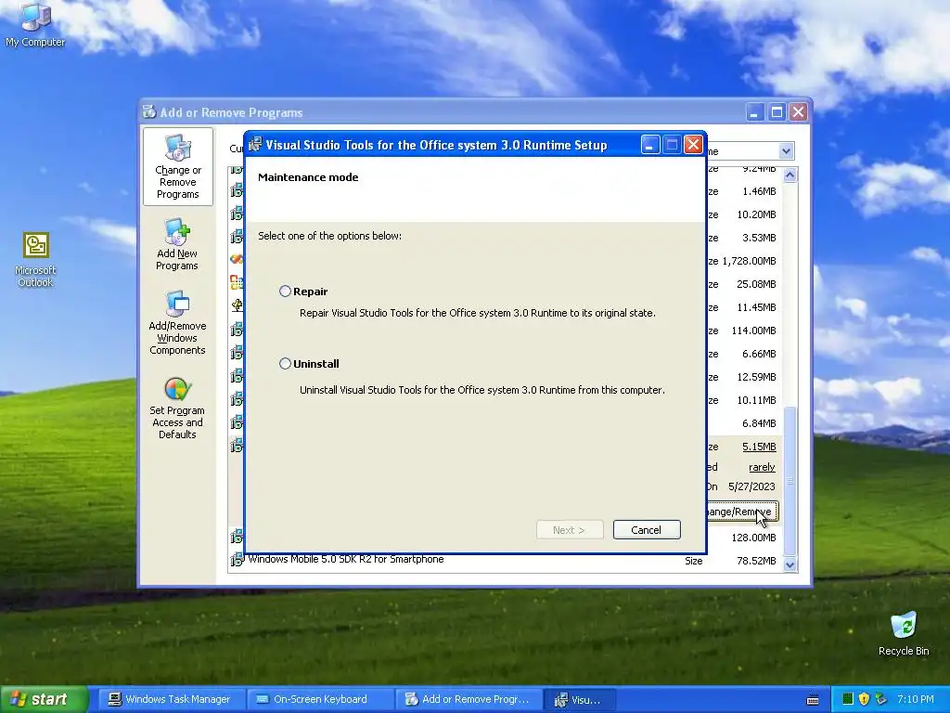Click the 78.52MB size entry
Image resolution: width=950 pixels, height=713 pixels.
tap(757, 560)
